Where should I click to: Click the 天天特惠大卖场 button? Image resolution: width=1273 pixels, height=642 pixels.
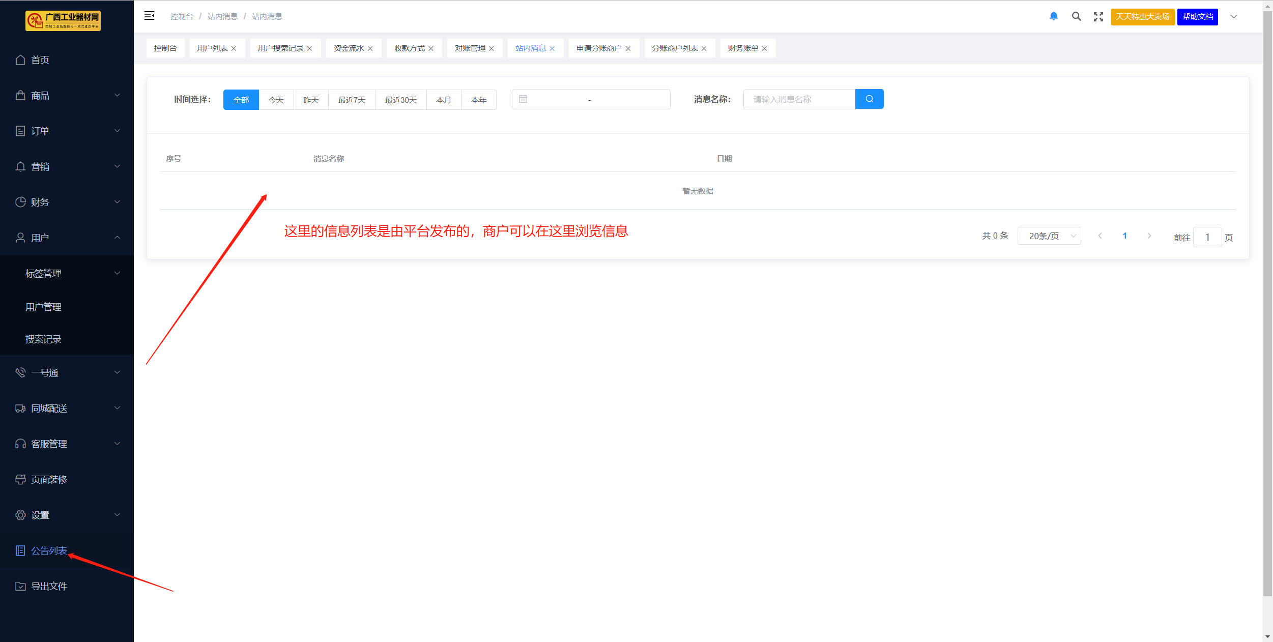tap(1142, 17)
